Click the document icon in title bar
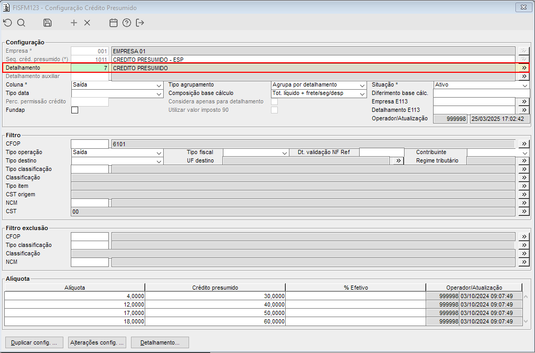Viewport: 535px width, 353px height. pos(6,7)
